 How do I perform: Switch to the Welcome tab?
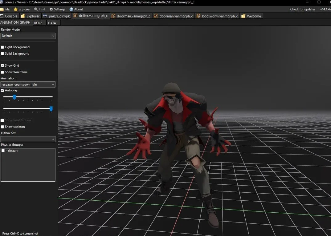click(x=251, y=16)
